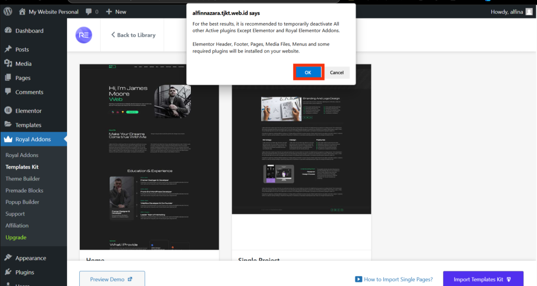Click the Upgrade link in sidebar
537x286 pixels.
(16, 237)
